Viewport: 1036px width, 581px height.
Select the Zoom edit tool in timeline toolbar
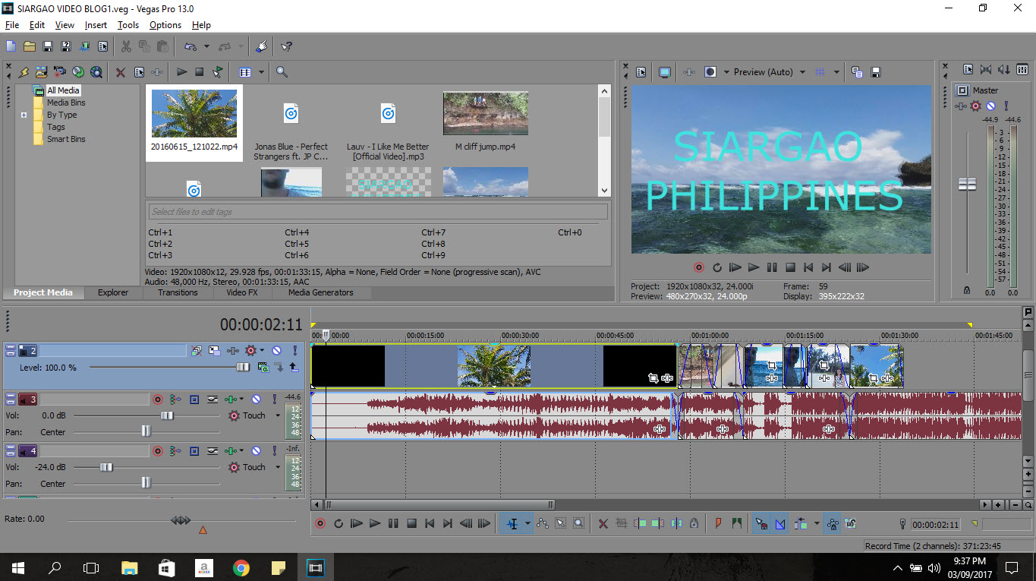[x=578, y=523]
